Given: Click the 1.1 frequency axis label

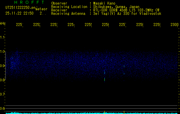Looking at the screenshot, I should [x=2, y=37].
